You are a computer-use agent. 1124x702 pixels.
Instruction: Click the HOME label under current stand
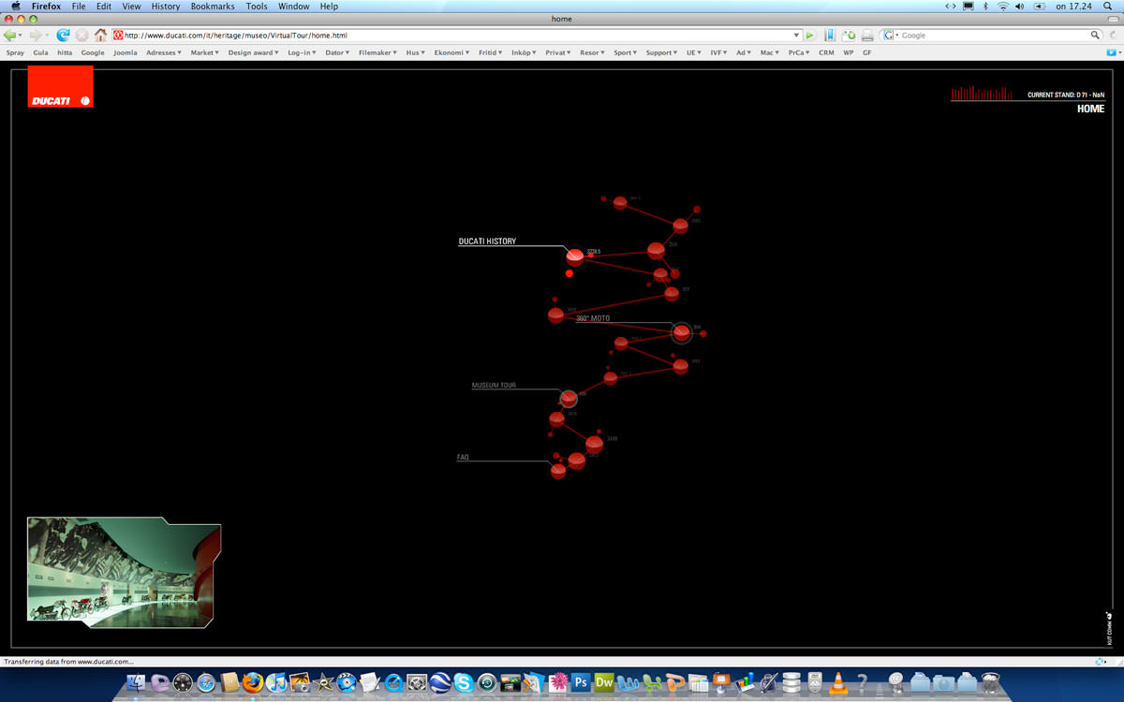point(1090,109)
